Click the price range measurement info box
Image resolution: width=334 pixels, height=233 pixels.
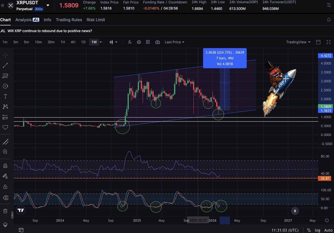[225, 58]
